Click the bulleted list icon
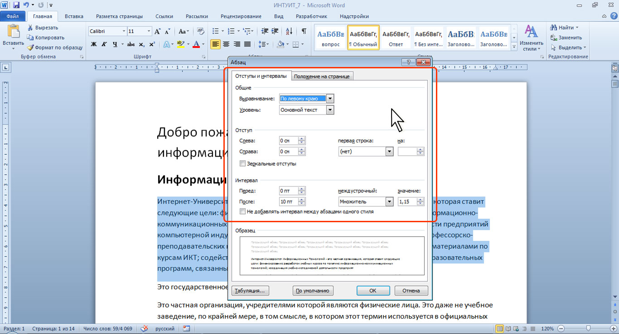The image size is (619, 334). (x=216, y=31)
